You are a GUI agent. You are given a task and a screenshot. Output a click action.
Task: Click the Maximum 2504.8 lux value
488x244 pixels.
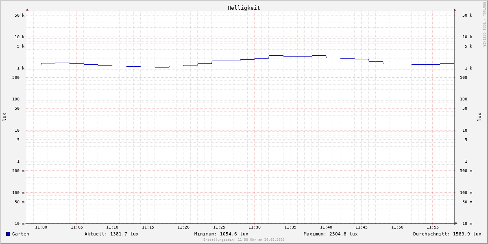[x=331, y=234]
